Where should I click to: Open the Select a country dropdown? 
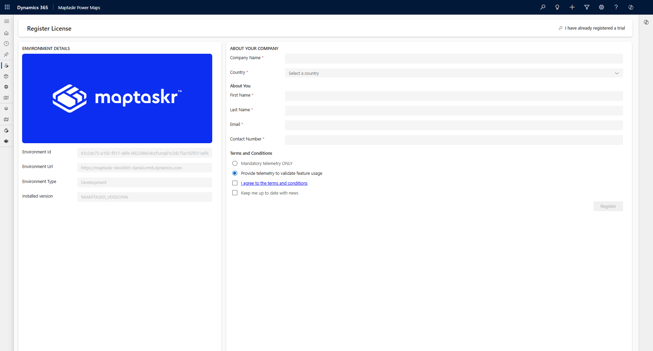(454, 73)
